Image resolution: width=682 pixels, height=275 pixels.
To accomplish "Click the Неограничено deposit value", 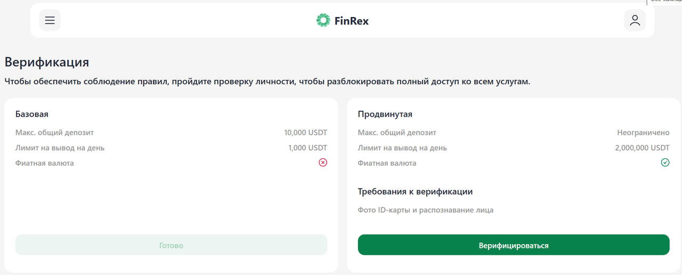I will point(643,132).
